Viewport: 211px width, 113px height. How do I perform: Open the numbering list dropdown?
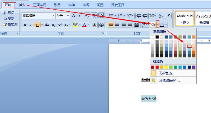(125, 16)
